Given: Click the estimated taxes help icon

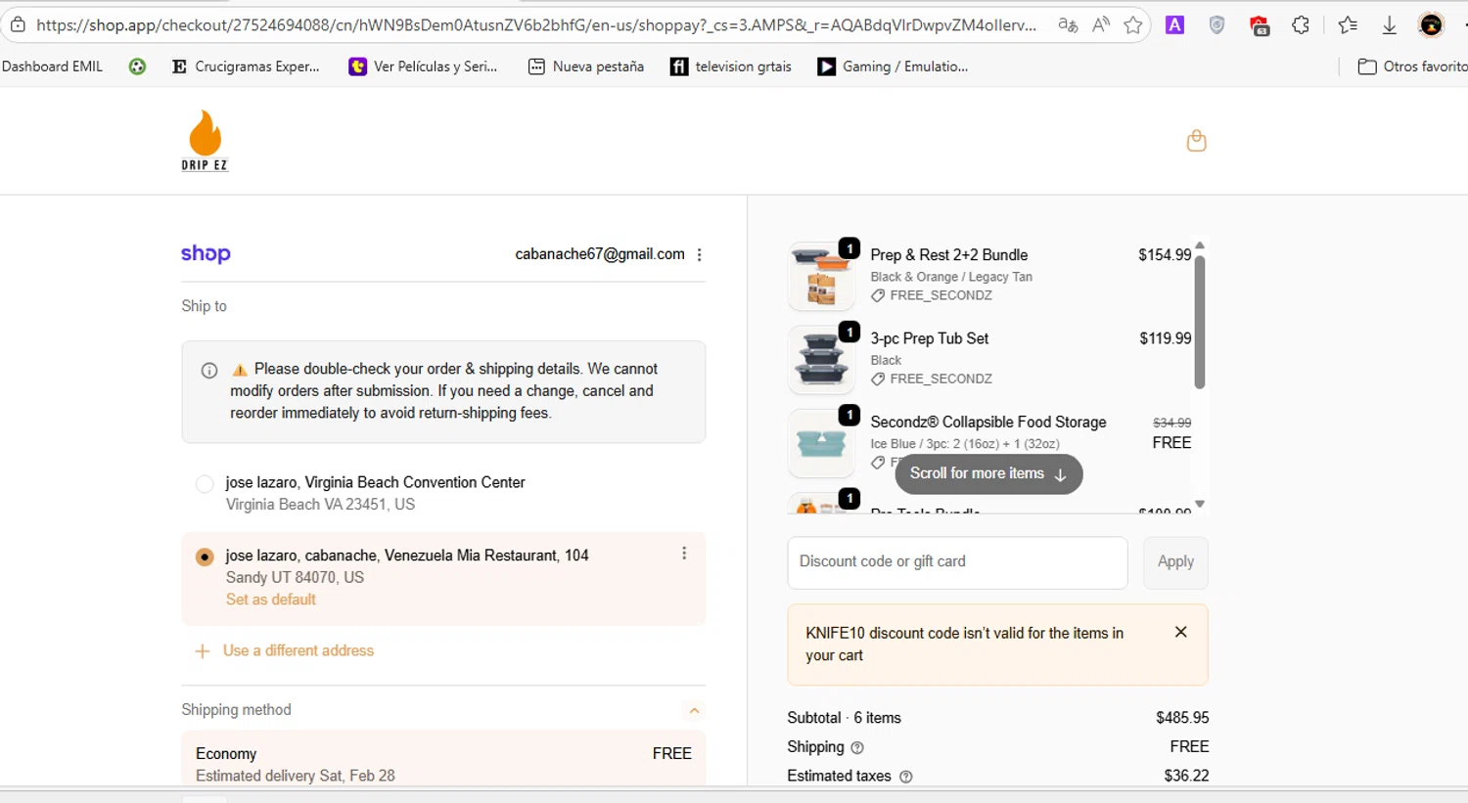Looking at the screenshot, I should click(x=905, y=777).
